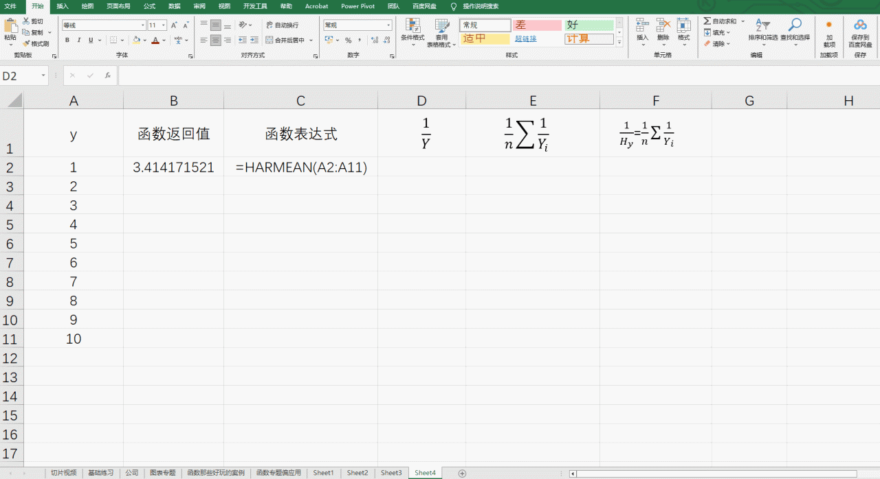Expand the cell styles gallery More arrow

click(x=619, y=43)
